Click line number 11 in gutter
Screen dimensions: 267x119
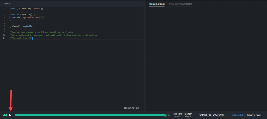pyautogui.click(x=4, y=38)
